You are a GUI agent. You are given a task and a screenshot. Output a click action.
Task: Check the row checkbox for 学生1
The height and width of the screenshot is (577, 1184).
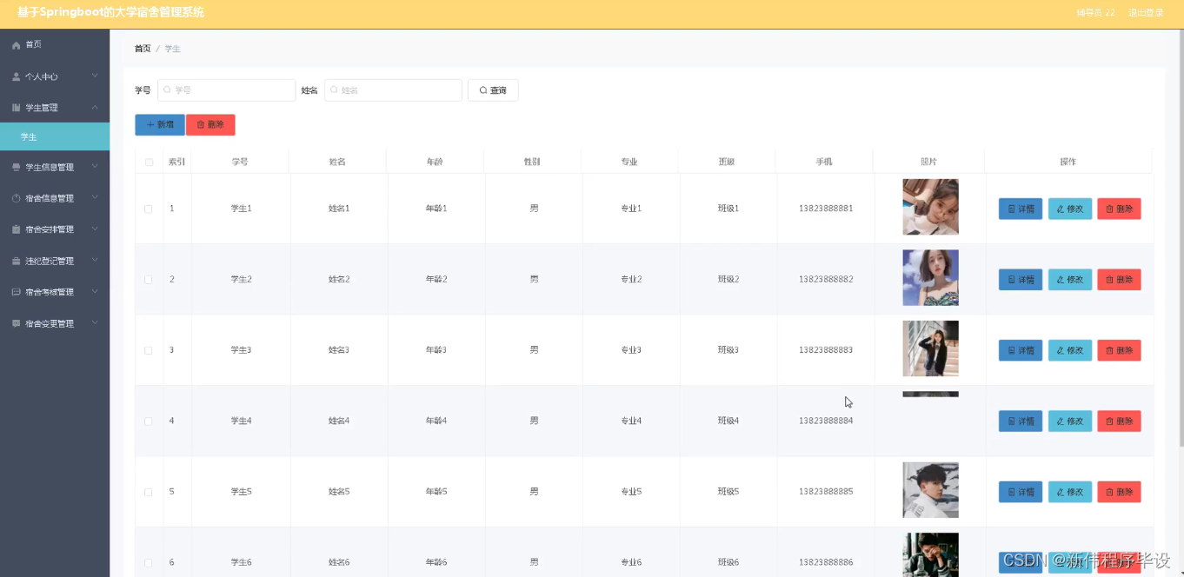pyautogui.click(x=148, y=208)
